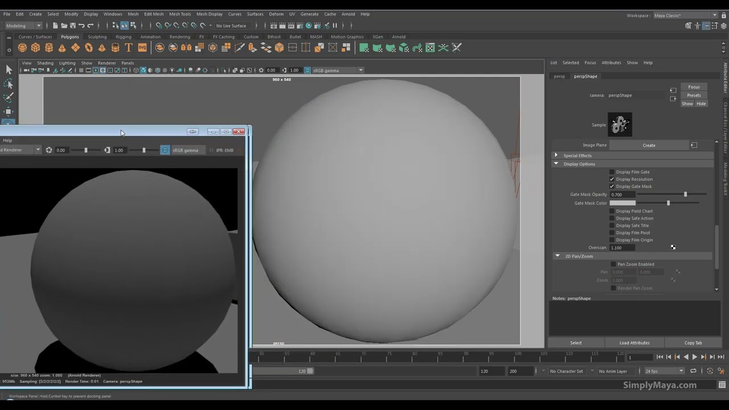
Task: Pick the Paint Selection tool in toolbox
Action: point(9,98)
